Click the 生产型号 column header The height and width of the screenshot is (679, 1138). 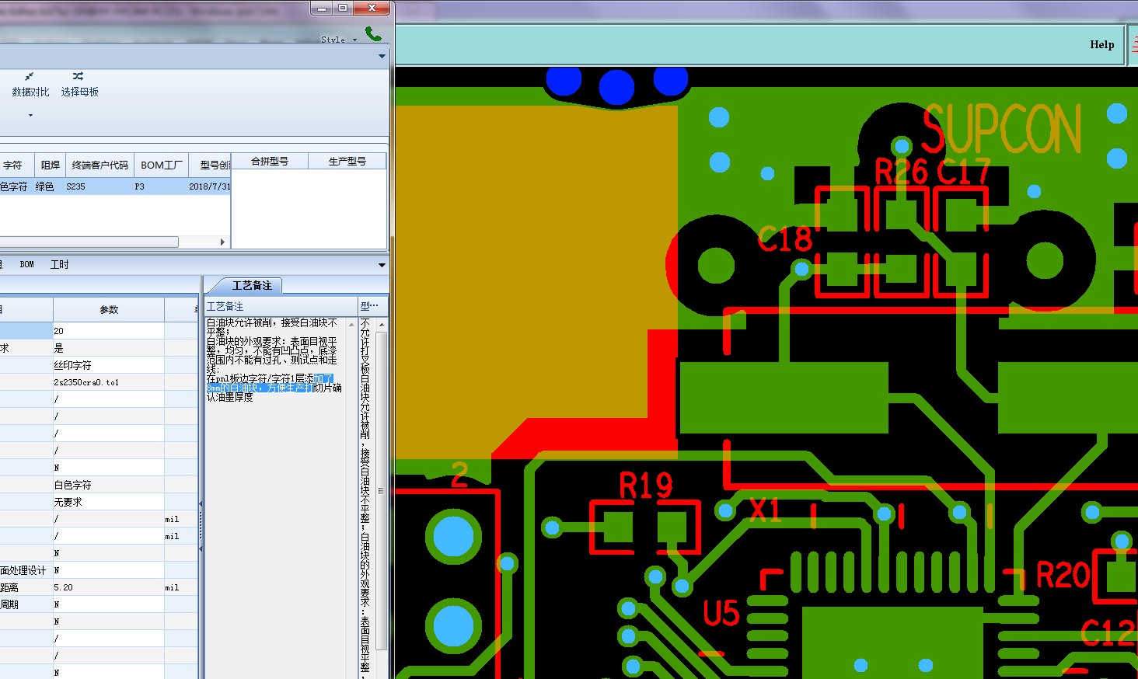(347, 162)
